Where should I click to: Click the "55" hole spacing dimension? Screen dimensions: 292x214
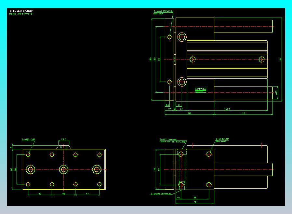pyautogui.click(x=195, y=198)
